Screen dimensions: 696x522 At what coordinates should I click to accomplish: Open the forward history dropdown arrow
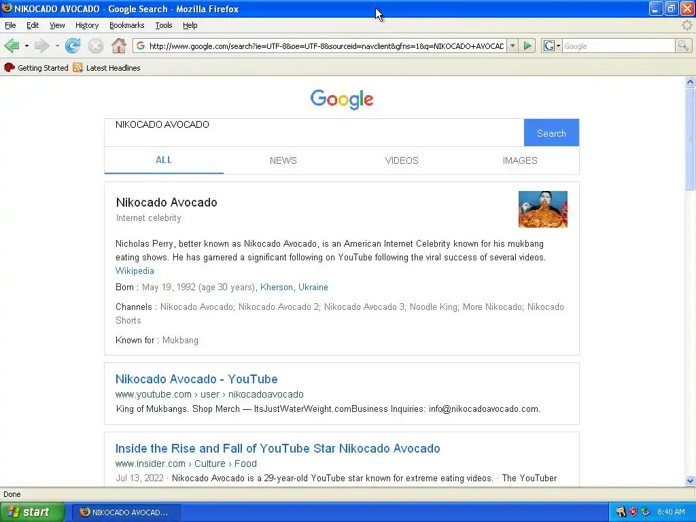coord(57,46)
